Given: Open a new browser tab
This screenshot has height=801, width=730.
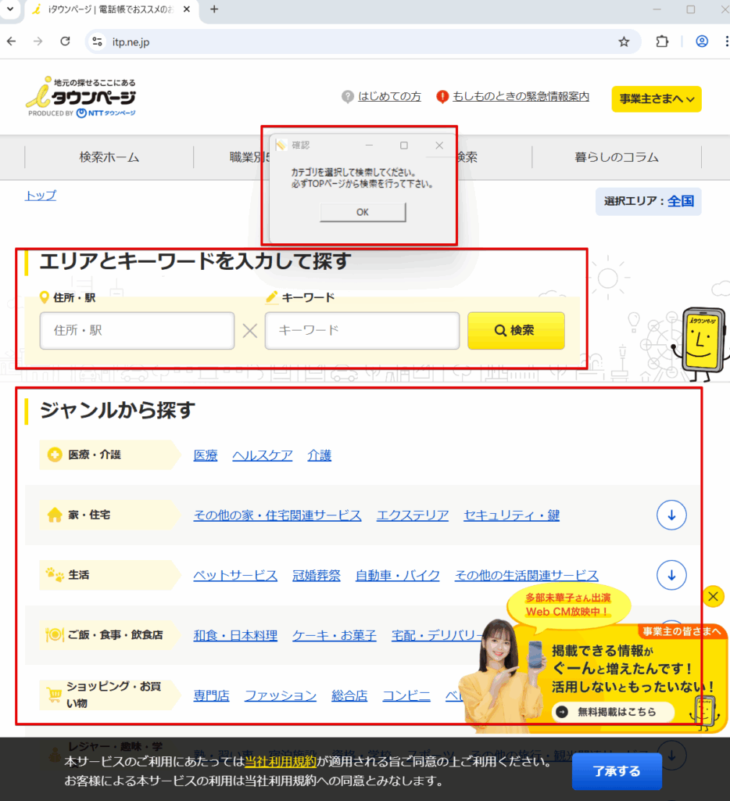Looking at the screenshot, I should click(214, 9).
